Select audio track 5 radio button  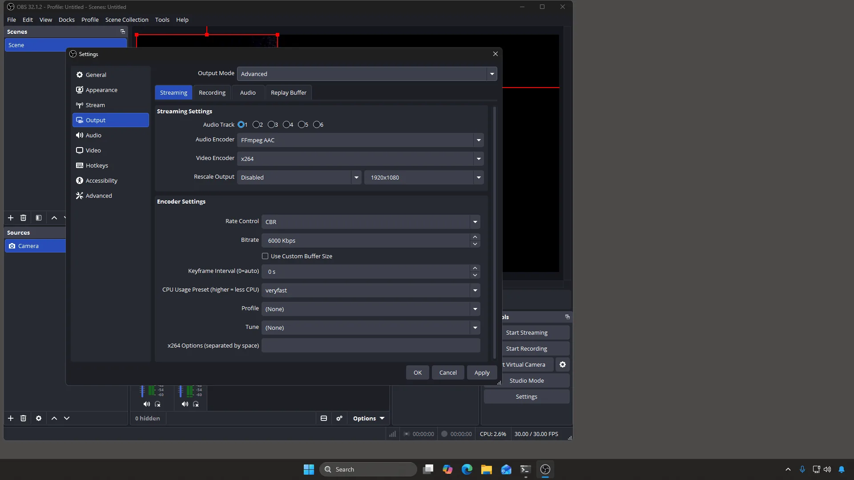[x=302, y=124]
